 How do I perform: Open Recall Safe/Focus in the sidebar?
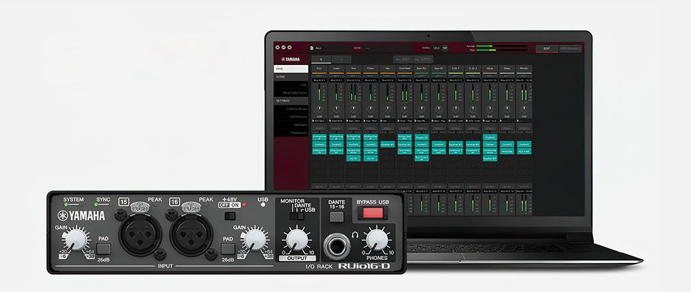click(x=291, y=93)
